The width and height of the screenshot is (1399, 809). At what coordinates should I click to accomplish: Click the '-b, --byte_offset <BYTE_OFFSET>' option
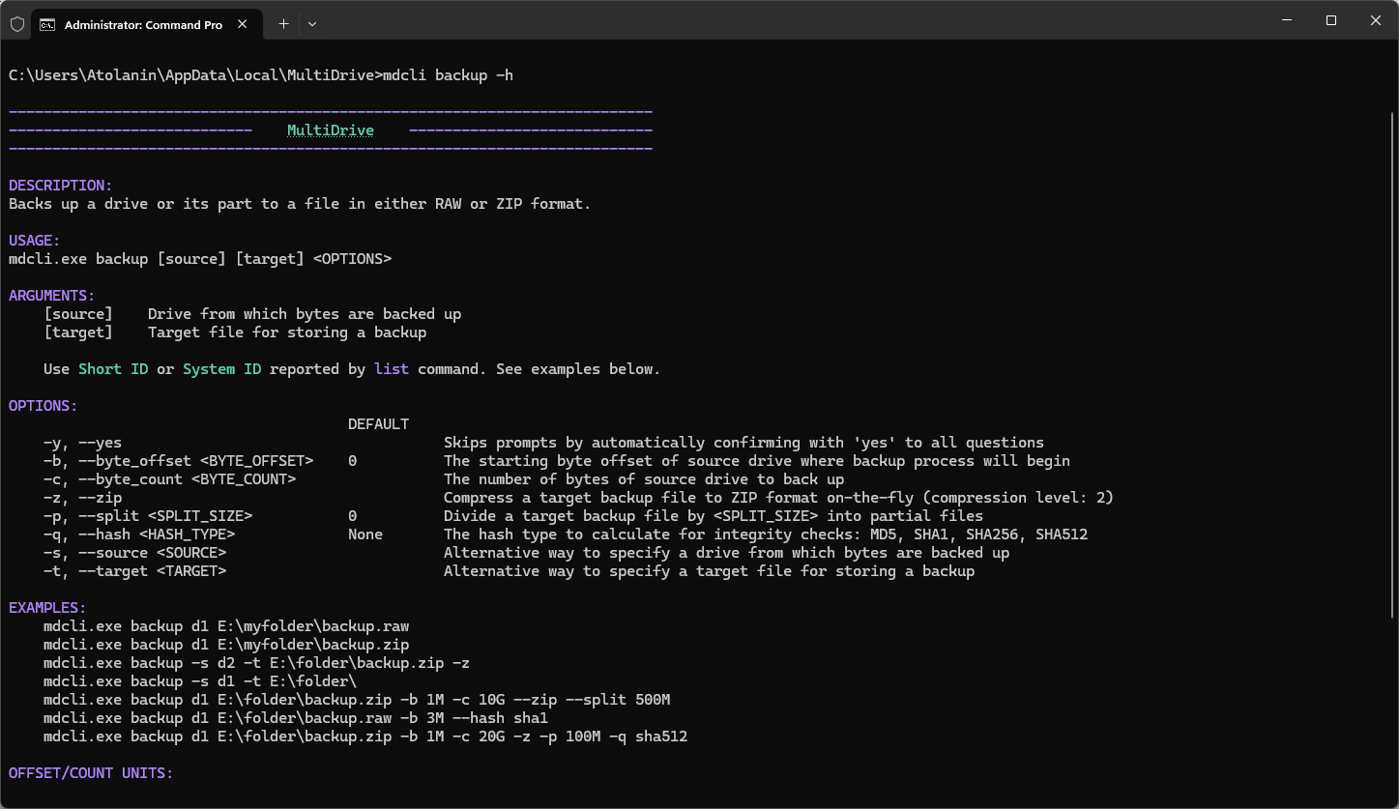pyautogui.click(x=178, y=461)
